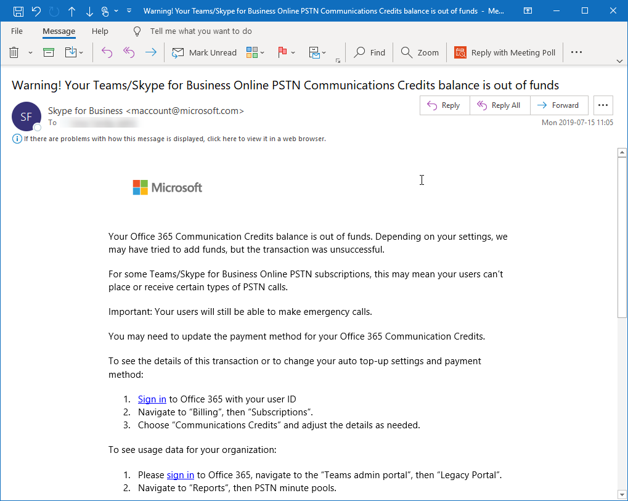Click the Forward button in the message header
The height and width of the screenshot is (501, 628).
[x=559, y=105]
